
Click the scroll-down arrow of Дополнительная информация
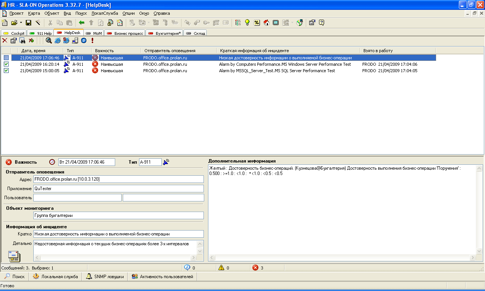coord(479,251)
